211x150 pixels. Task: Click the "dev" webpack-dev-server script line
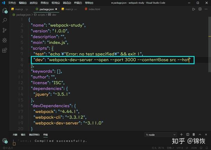pos(112,60)
